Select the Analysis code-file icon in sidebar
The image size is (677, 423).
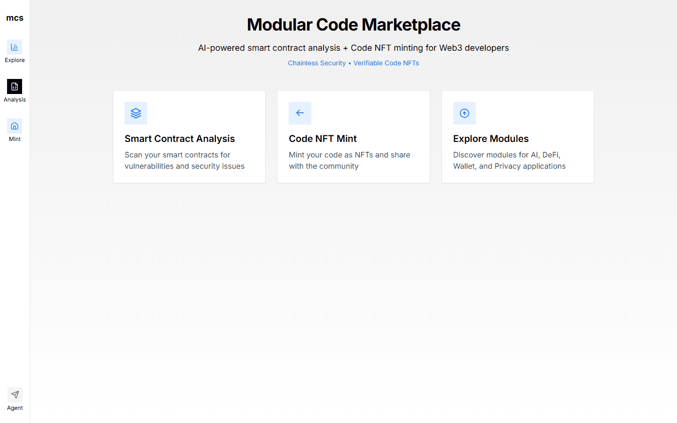(15, 86)
